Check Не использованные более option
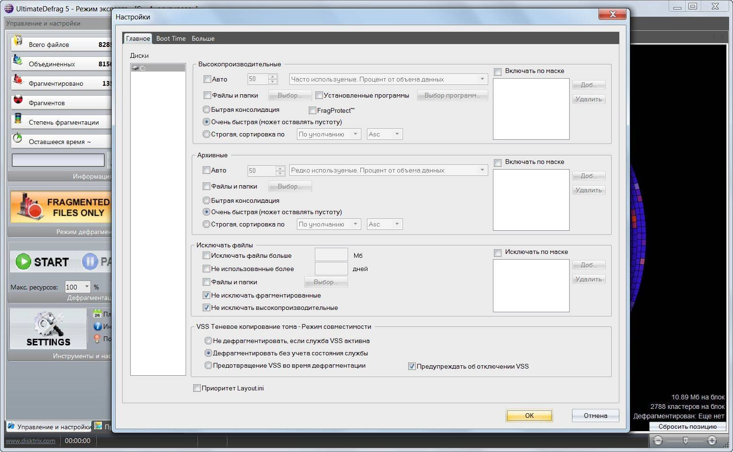The height and width of the screenshot is (452, 733). [x=206, y=269]
